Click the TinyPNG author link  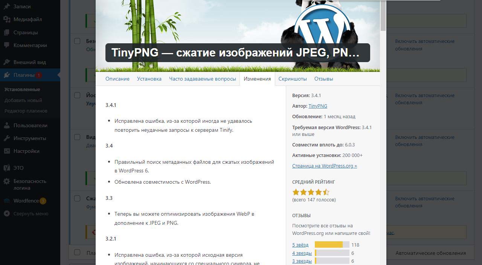[x=317, y=106]
